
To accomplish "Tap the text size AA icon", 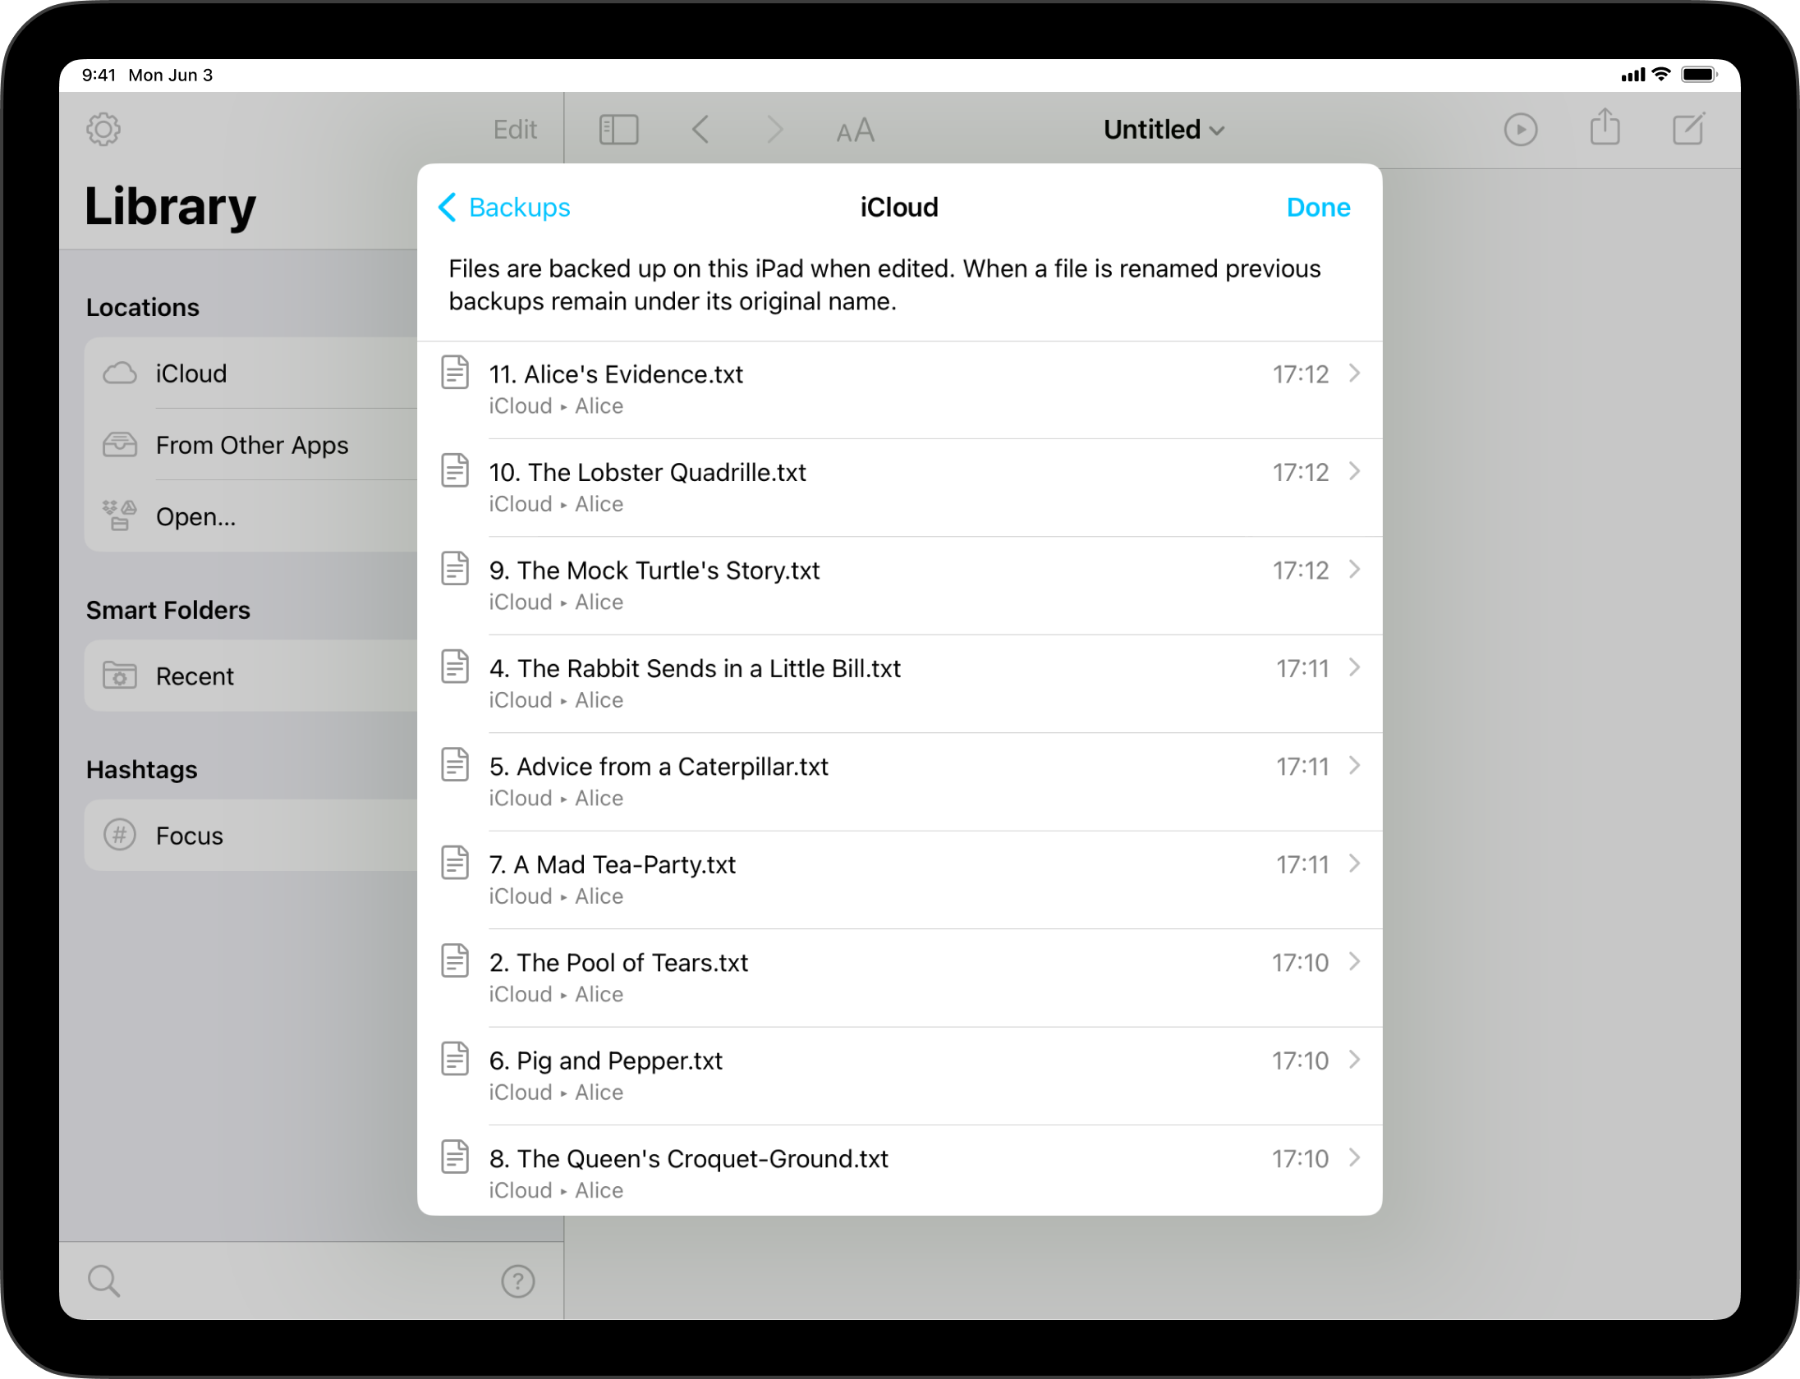I will (x=855, y=131).
